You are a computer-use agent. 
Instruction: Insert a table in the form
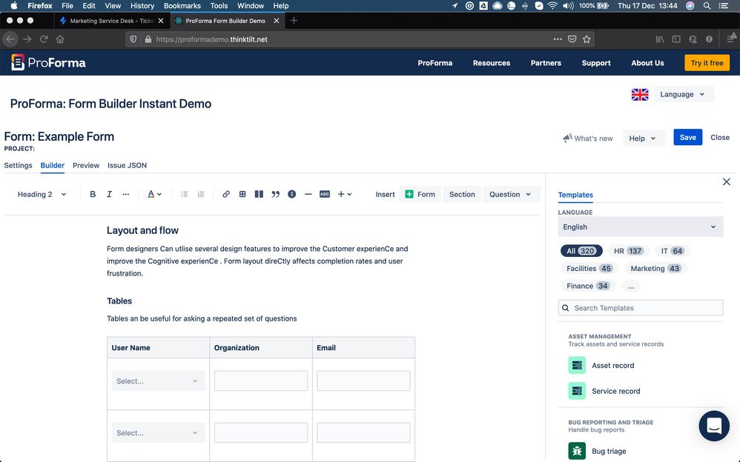pyautogui.click(x=242, y=194)
